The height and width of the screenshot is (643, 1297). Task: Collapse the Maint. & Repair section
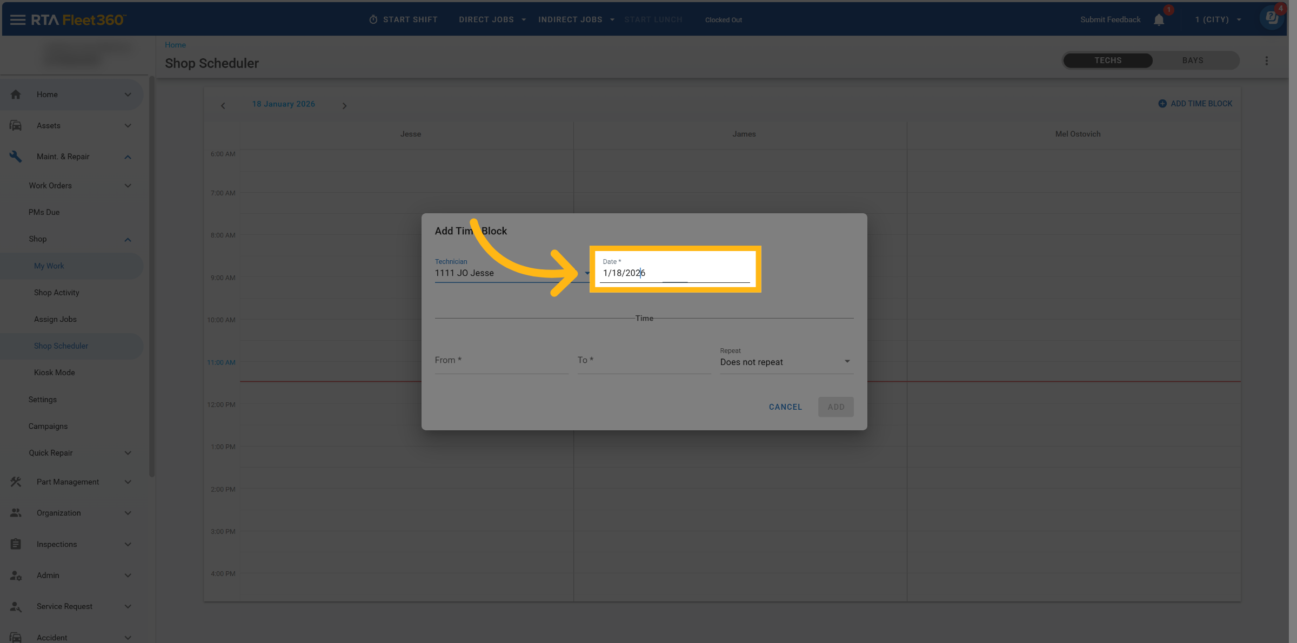pos(128,157)
